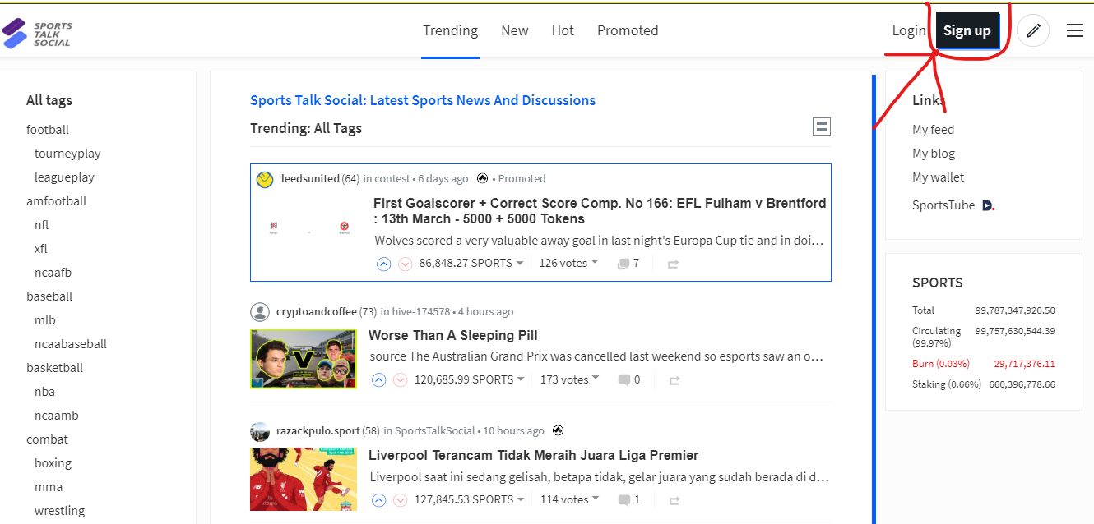This screenshot has width=1094, height=524.
Task: Click cryptoandcoffee avatar icon
Action: click(x=260, y=312)
